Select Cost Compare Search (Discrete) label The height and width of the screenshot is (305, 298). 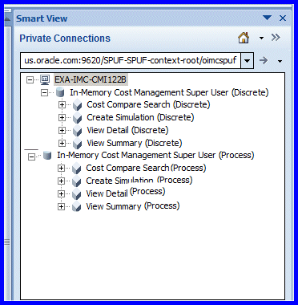coord(148,104)
